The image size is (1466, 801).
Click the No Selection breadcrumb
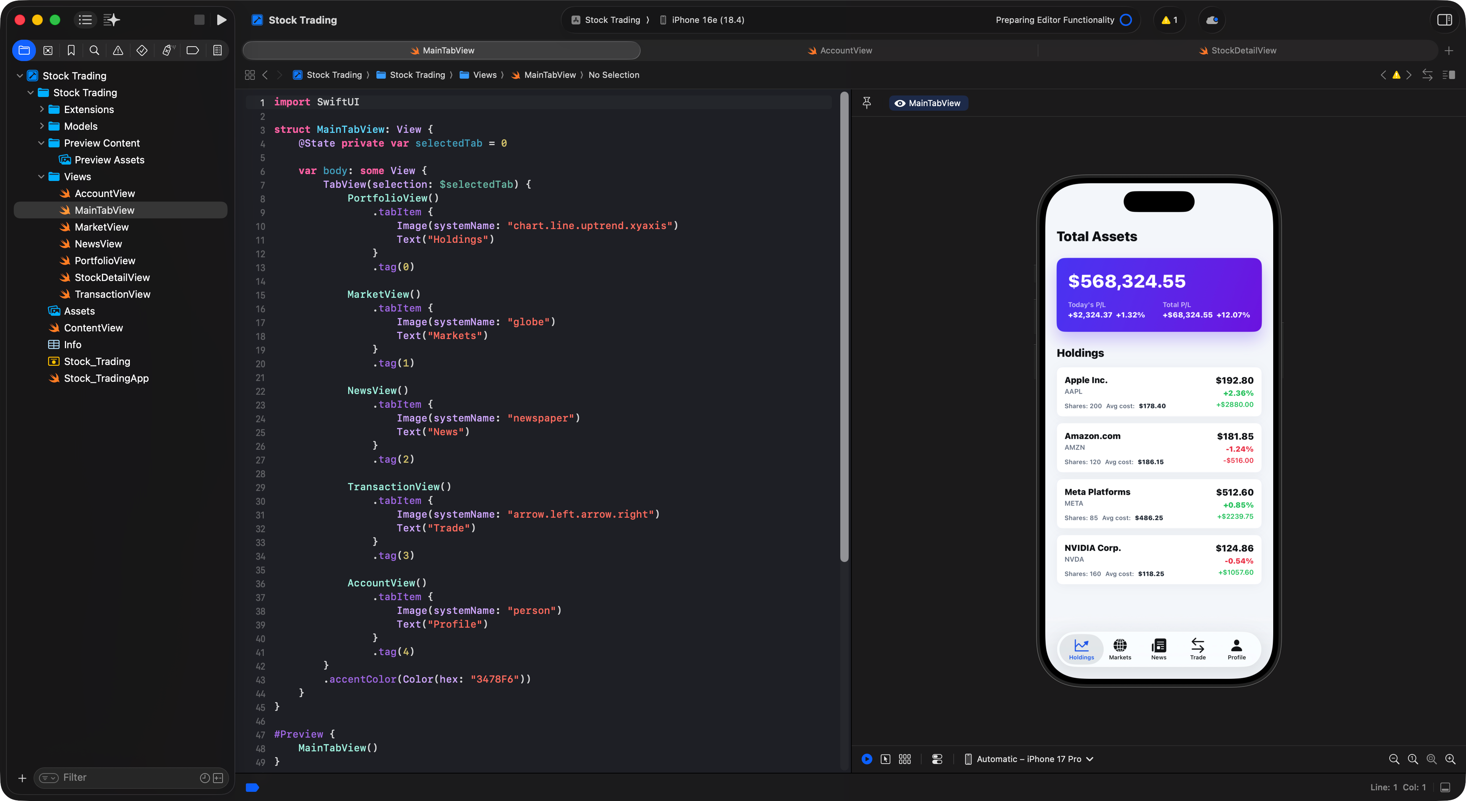tap(614, 75)
